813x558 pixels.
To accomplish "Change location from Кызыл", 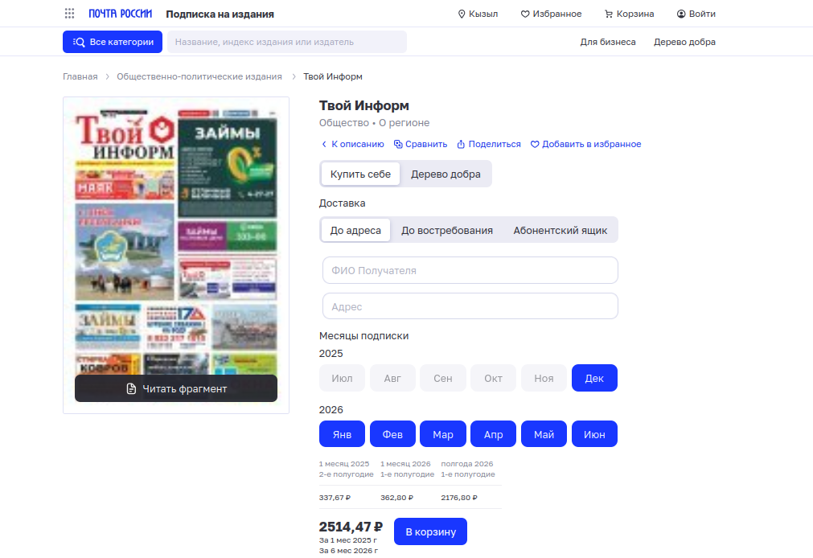I will click(478, 14).
